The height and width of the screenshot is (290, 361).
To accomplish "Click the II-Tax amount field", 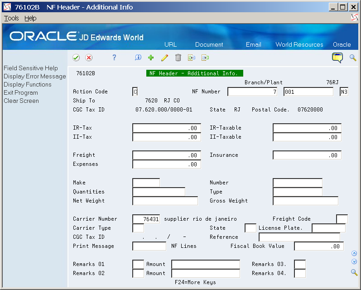I will click(167, 137).
